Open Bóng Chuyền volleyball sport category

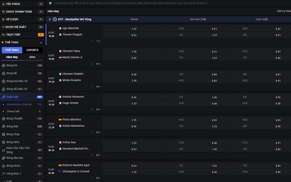point(15,118)
